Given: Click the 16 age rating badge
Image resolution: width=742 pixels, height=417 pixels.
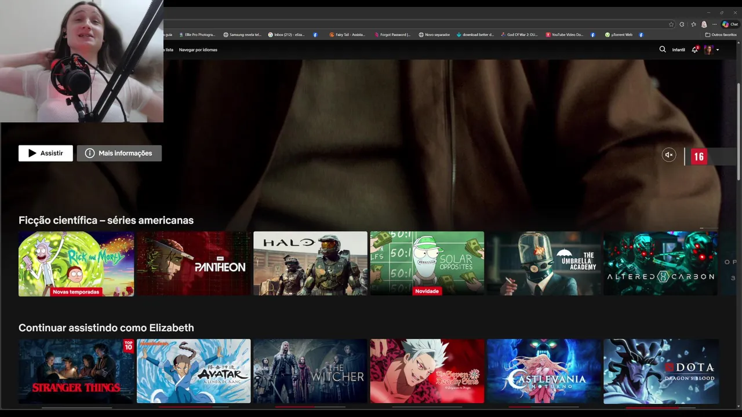Looking at the screenshot, I should [x=699, y=156].
